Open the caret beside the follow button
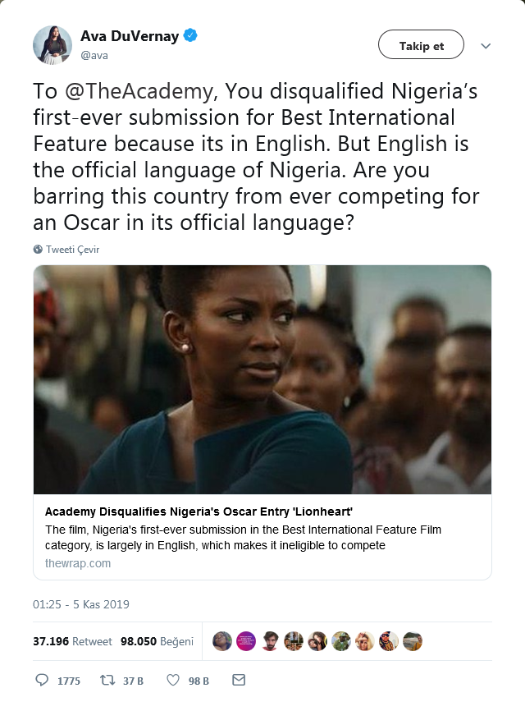Screen dimensions: 525x711 [486, 45]
